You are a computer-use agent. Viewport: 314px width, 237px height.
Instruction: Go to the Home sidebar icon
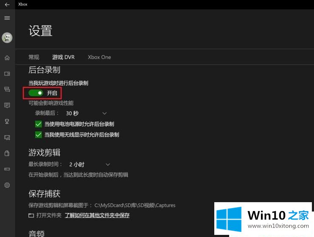tap(7, 58)
